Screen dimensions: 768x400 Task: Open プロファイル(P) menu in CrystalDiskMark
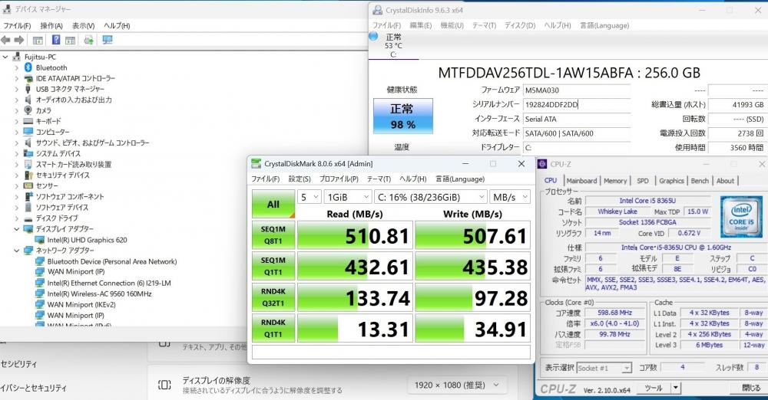[339, 179]
